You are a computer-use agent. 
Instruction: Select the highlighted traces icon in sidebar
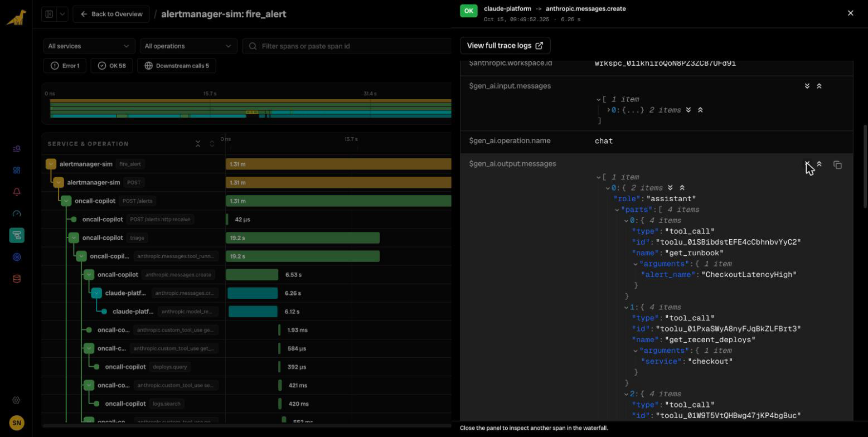point(17,236)
